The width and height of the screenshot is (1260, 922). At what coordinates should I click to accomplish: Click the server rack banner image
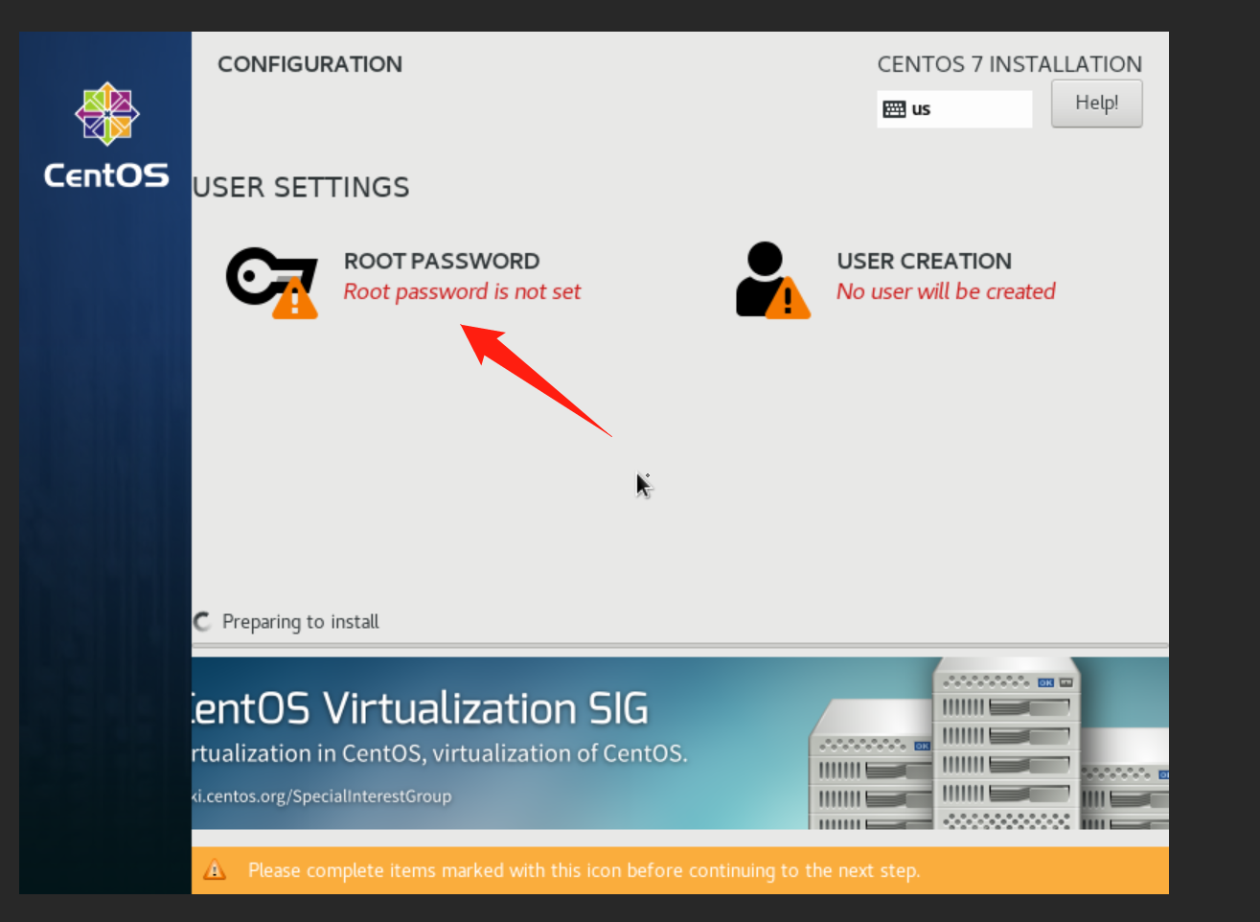(989, 743)
